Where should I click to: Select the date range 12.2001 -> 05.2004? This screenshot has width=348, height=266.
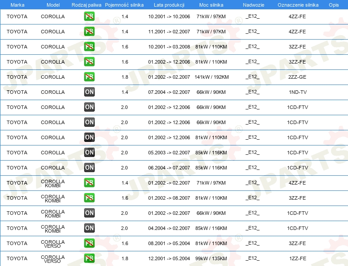[x=169, y=258]
